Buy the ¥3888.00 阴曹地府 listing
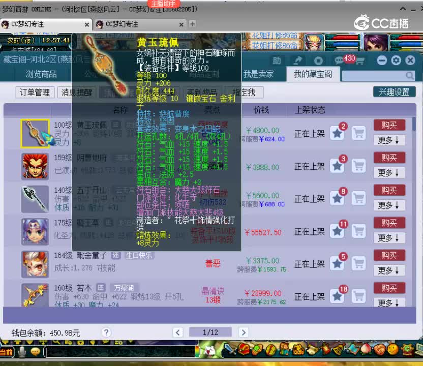 389,158
